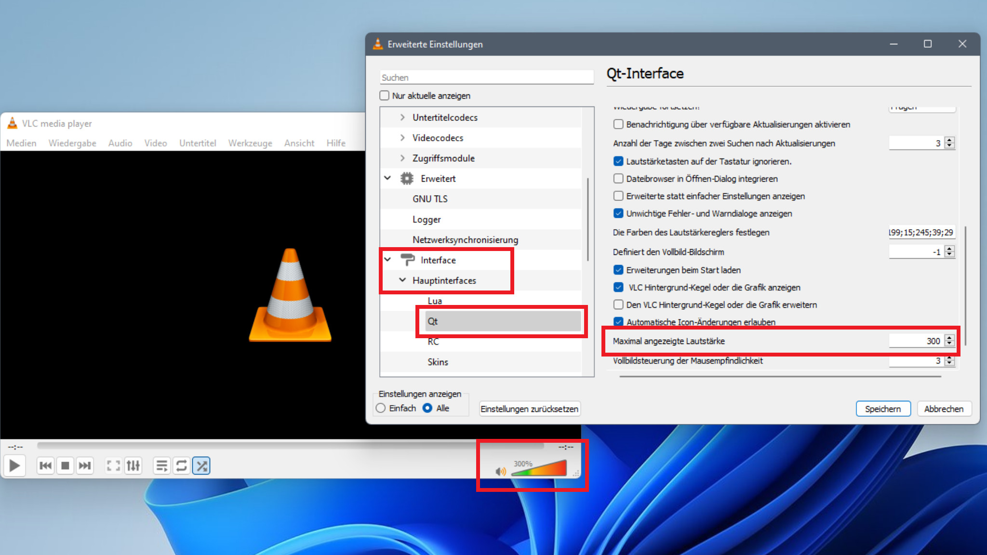Open the Ansicht menu
Screen dimensions: 987x555
[299, 143]
